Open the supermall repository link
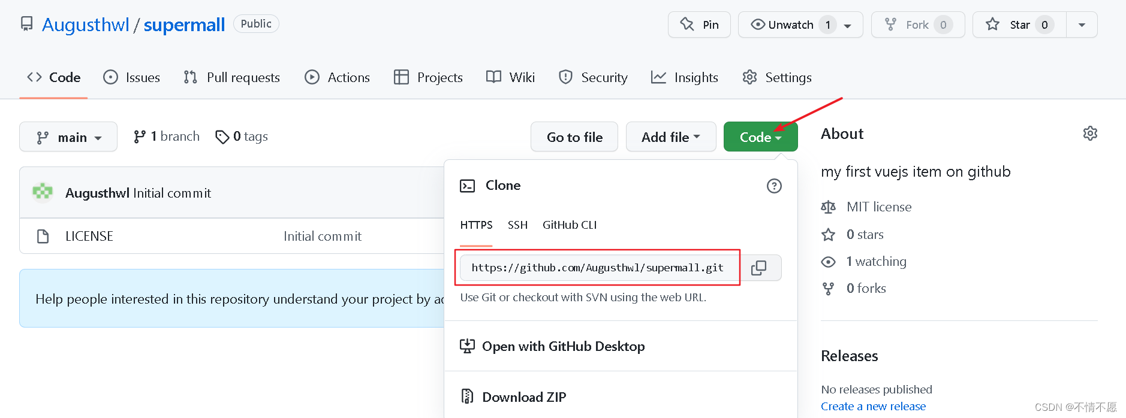 click(x=184, y=25)
